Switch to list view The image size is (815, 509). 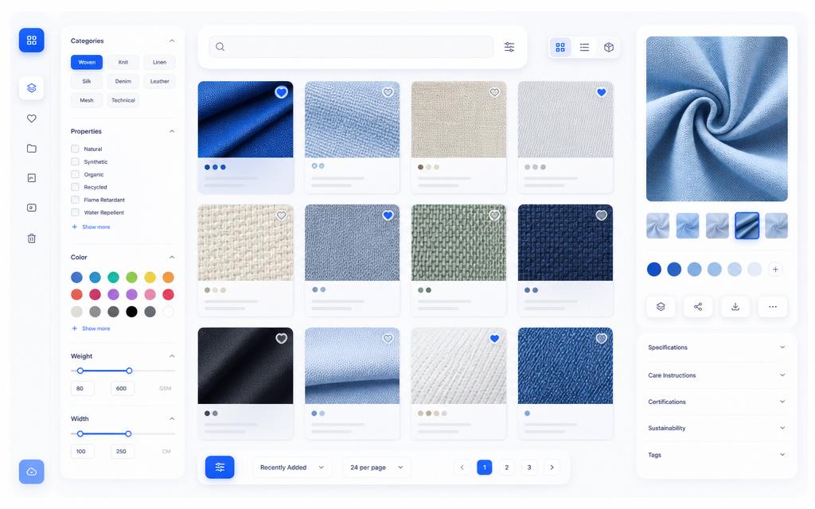(585, 47)
